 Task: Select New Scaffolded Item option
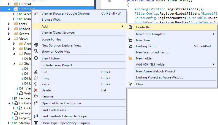pos(152,52)
